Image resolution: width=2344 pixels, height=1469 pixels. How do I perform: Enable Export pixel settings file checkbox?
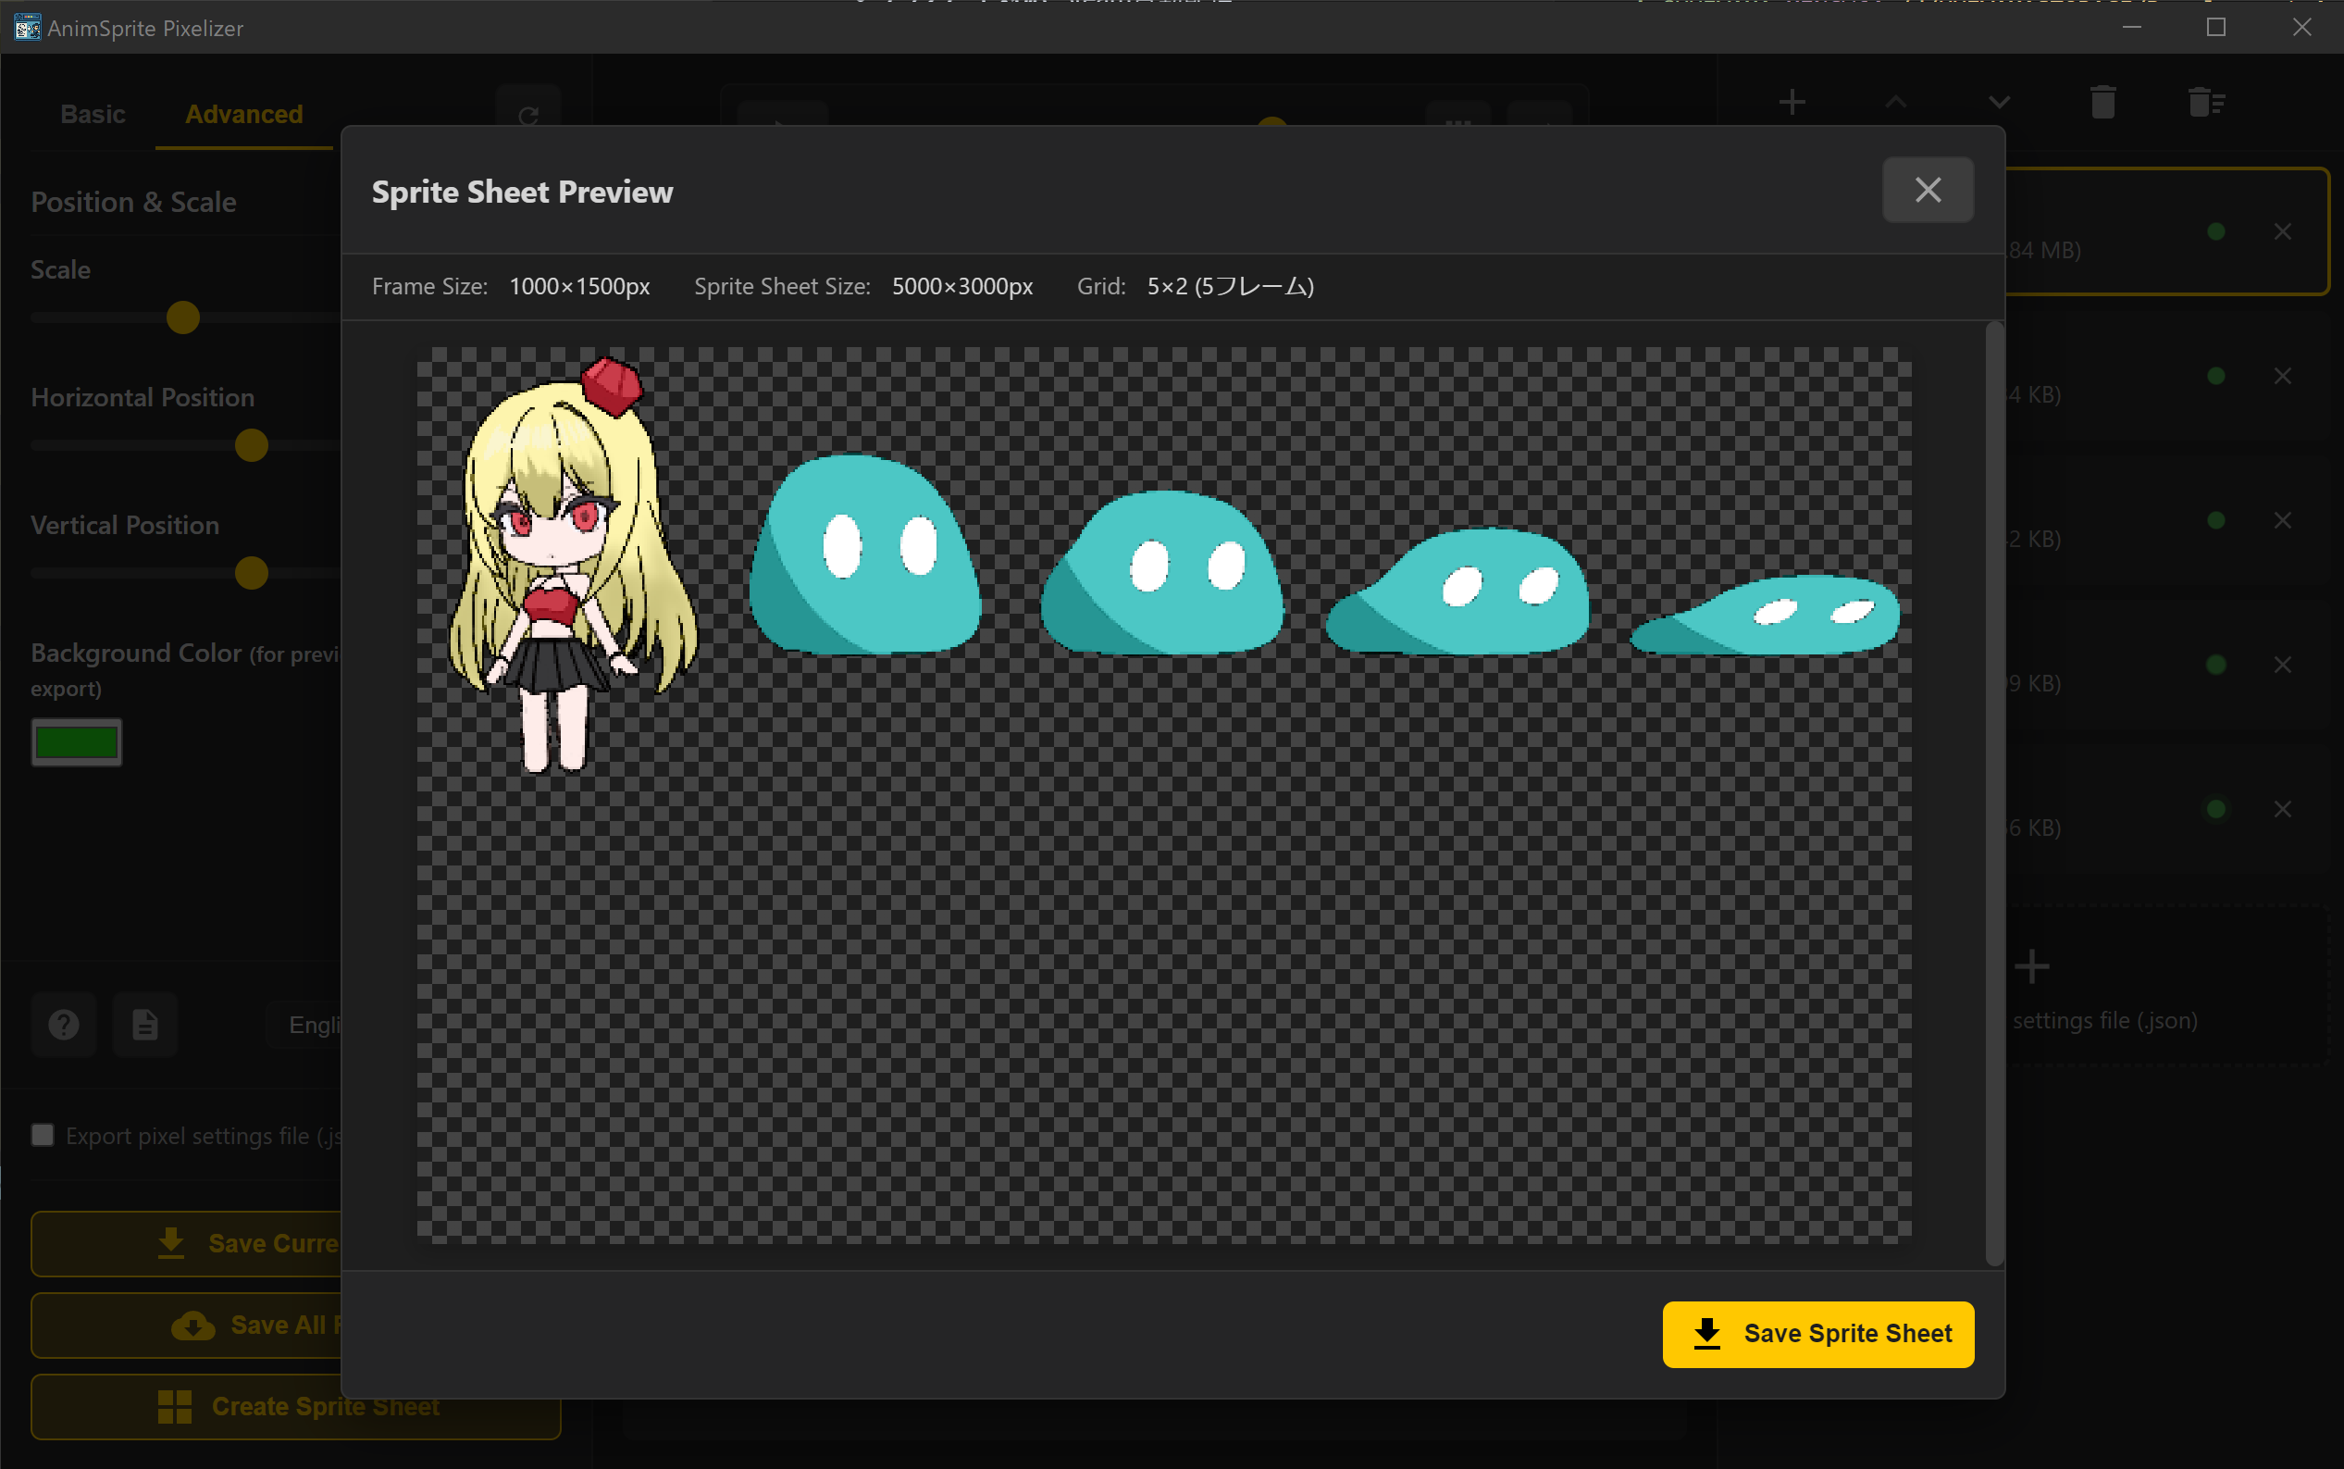[43, 1135]
